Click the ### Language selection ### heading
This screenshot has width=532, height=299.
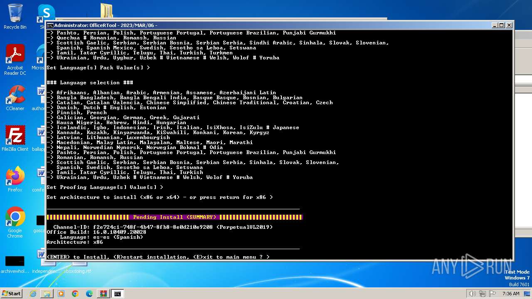[x=90, y=83]
